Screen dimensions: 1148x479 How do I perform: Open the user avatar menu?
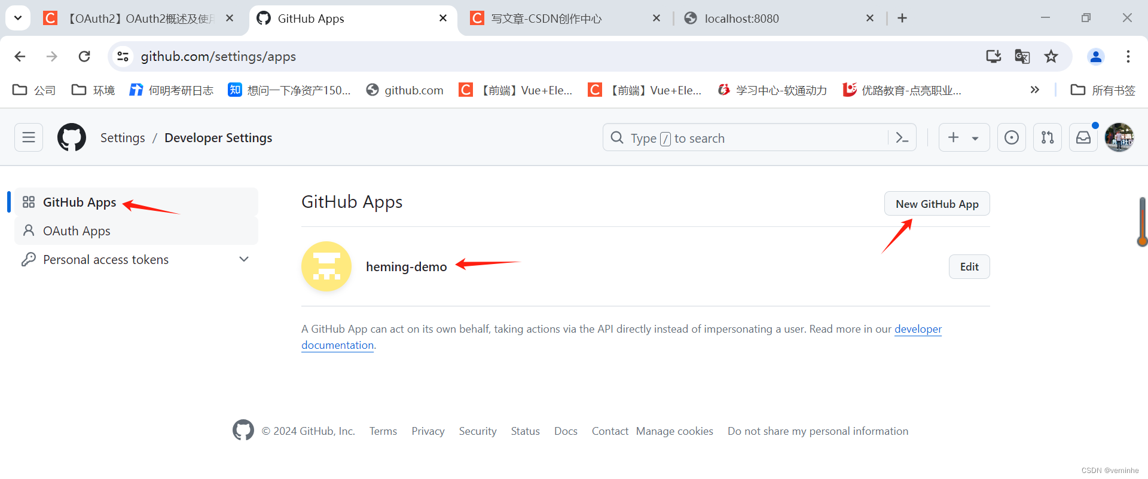coord(1119,137)
